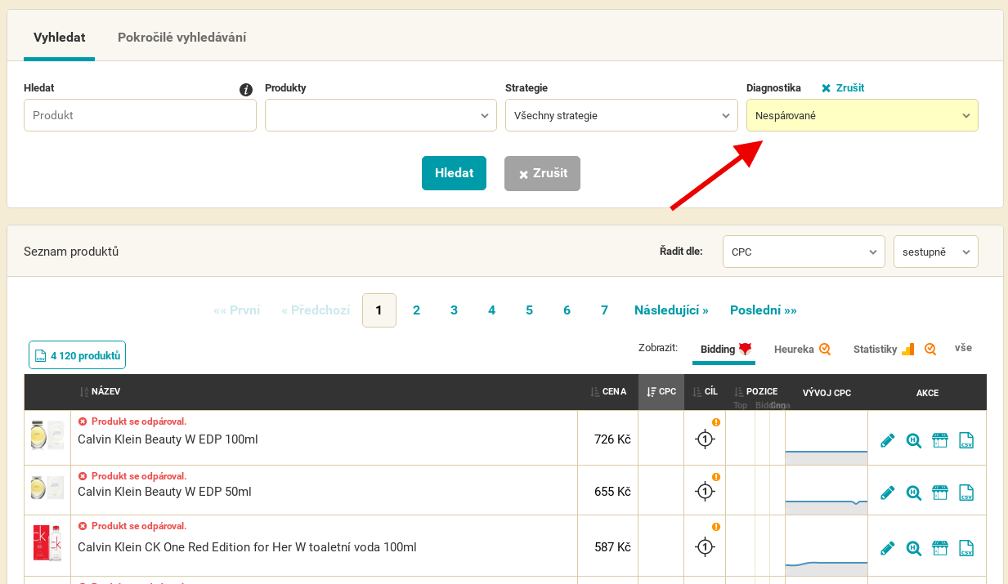Click target icon for CK One Red
This screenshot has width=1008, height=584.
coord(705,547)
